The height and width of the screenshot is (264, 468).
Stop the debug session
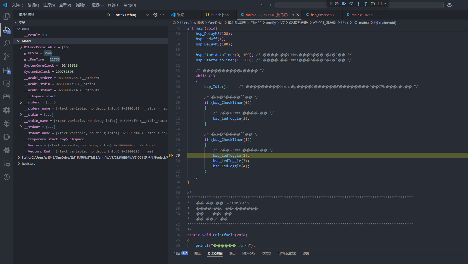[x=380, y=4]
